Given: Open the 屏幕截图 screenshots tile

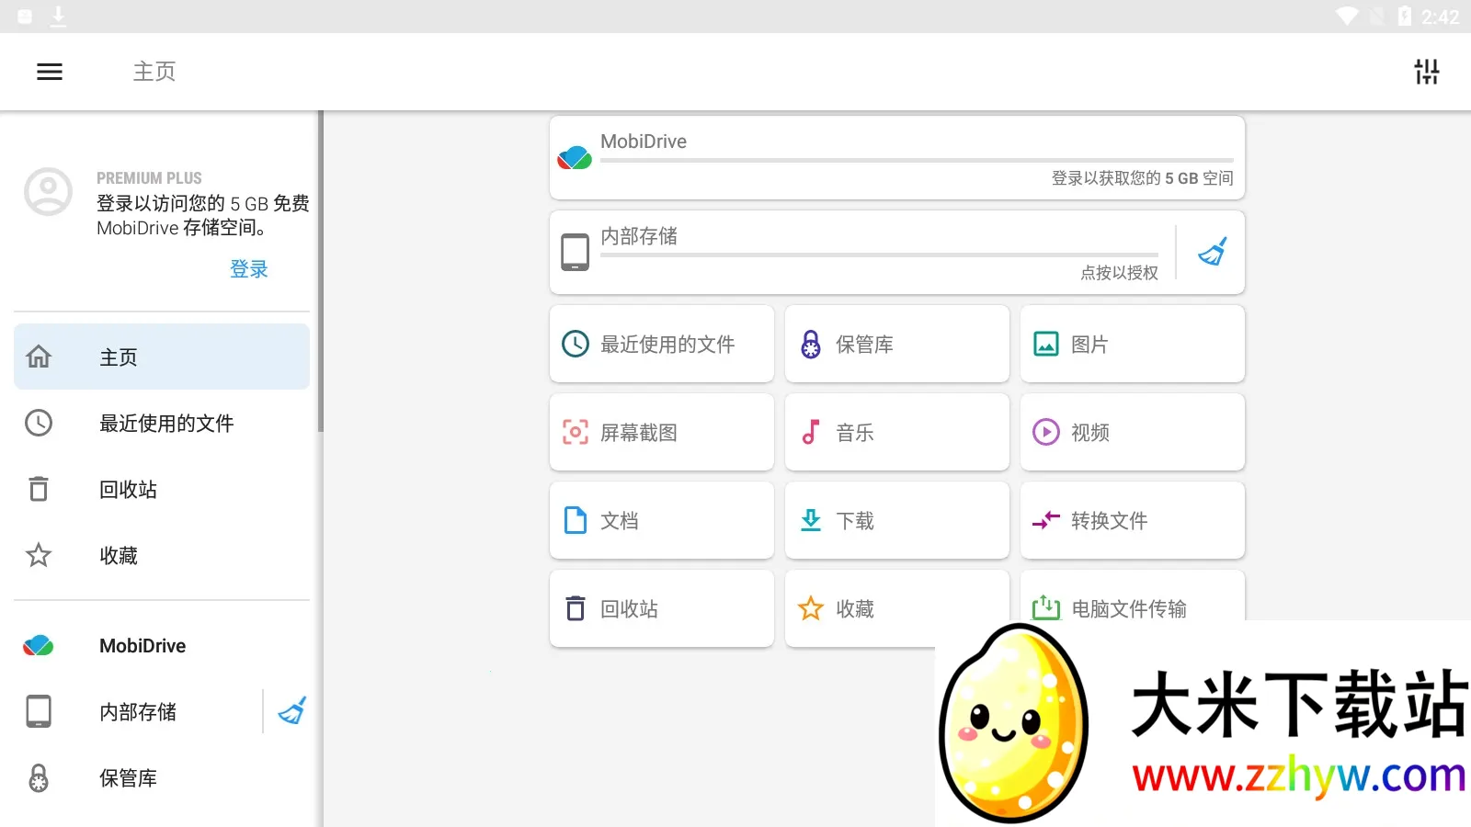Looking at the screenshot, I should pos(661,432).
